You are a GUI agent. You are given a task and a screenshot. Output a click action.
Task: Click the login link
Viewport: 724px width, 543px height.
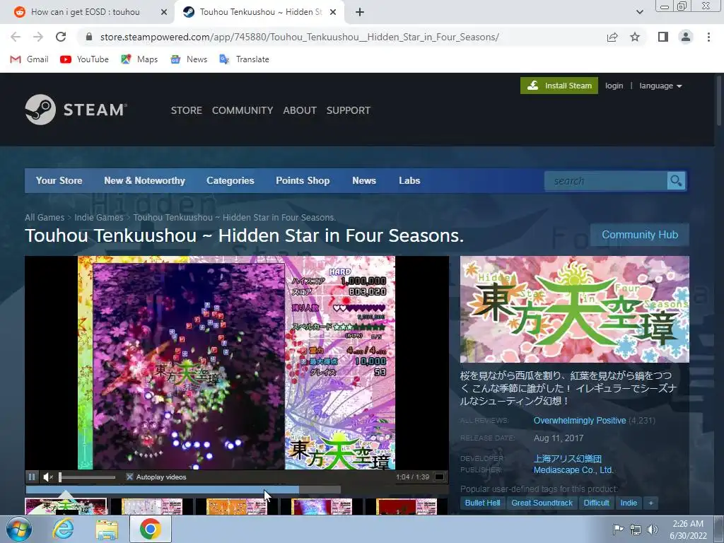point(614,86)
